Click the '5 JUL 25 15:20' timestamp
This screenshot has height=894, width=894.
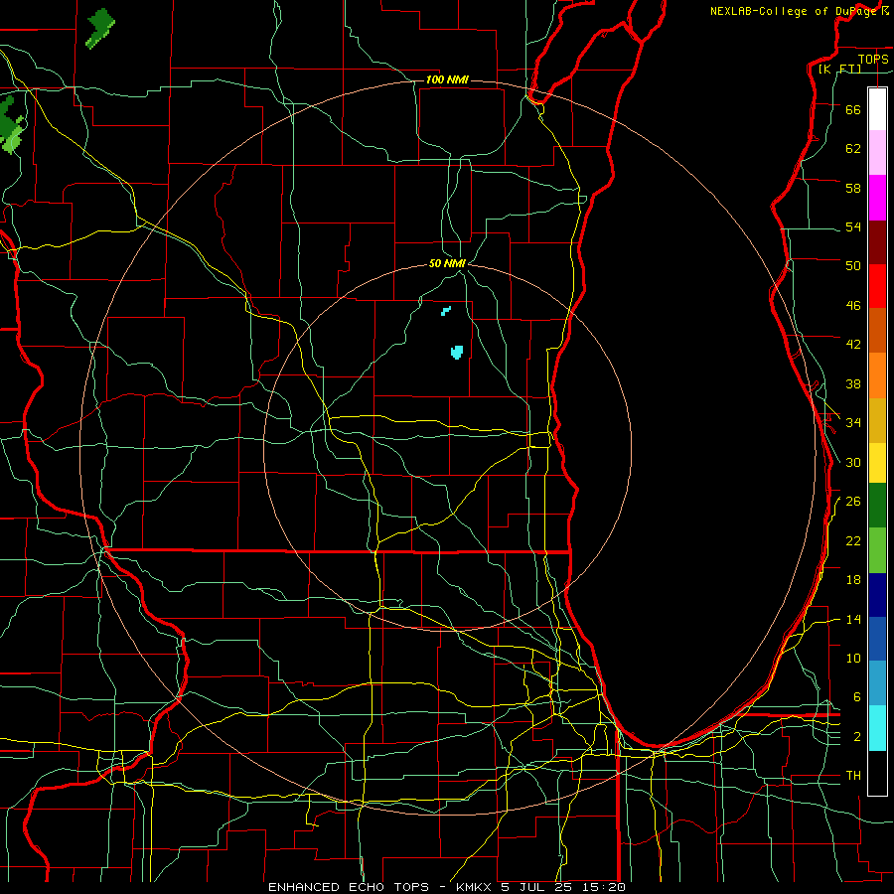563,887
